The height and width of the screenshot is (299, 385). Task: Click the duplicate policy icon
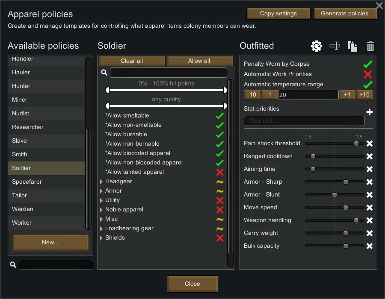(352, 46)
